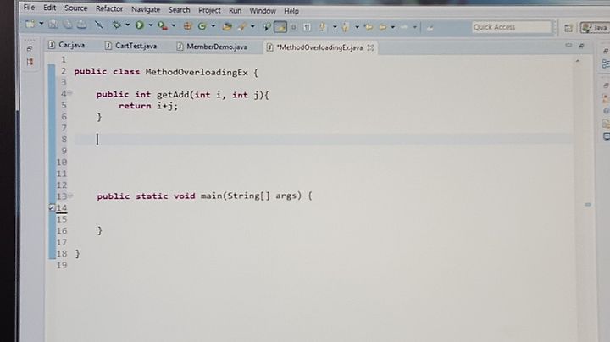Toggle Mark Occurrences highlighted button
The image size is (610, 342).
tap(280, 27)
